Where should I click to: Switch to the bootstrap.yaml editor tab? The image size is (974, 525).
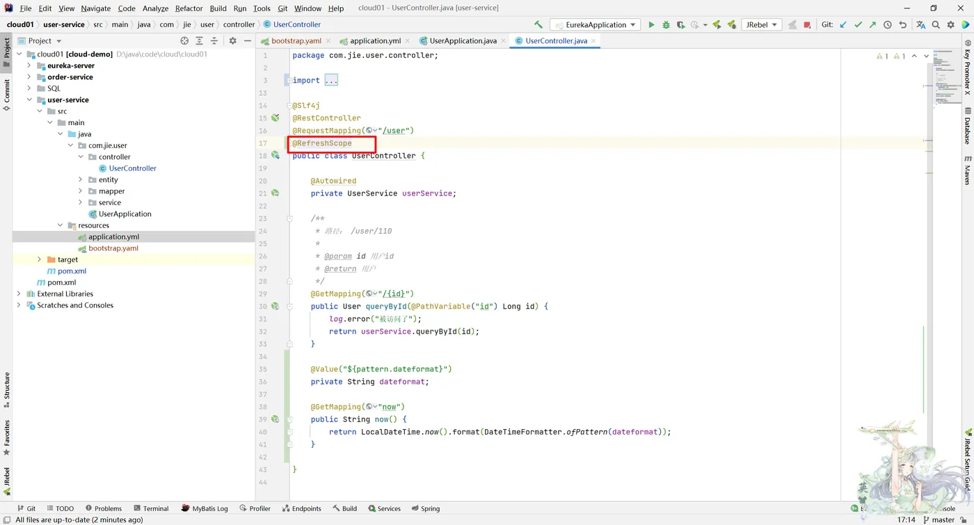[296, 41]
